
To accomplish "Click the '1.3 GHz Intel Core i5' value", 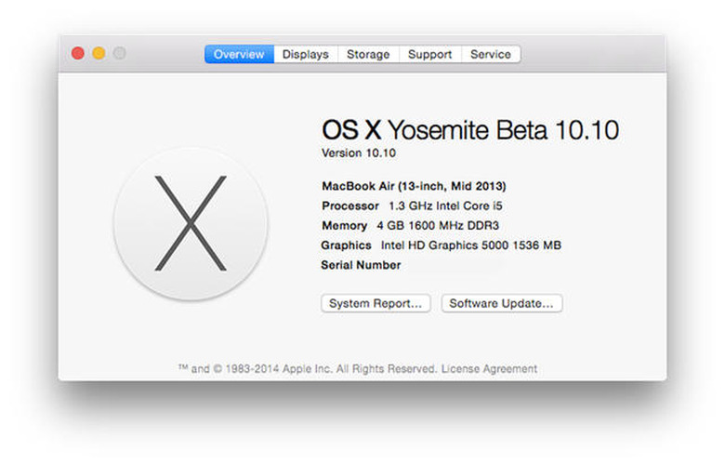I will click(x=445, y=205).
